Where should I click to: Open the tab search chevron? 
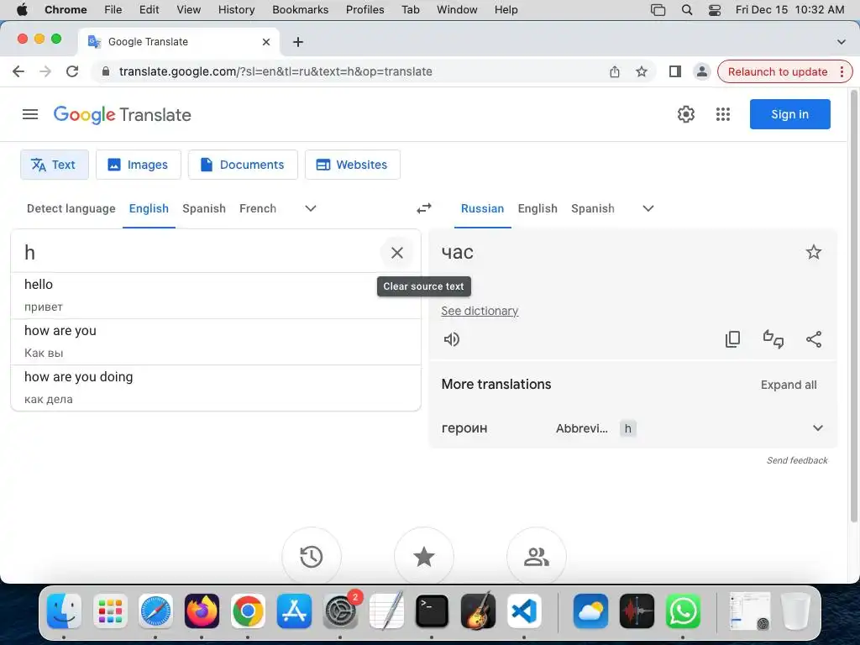click(841, 42)
